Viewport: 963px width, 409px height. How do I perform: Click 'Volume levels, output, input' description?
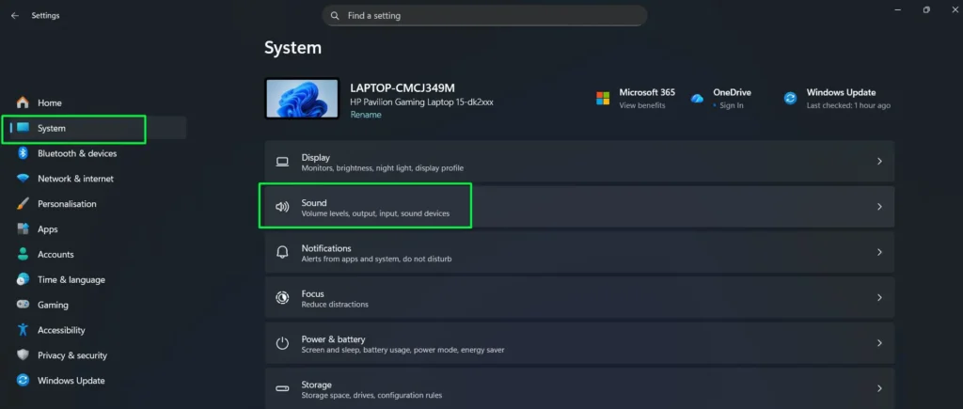tap(375, 213)
